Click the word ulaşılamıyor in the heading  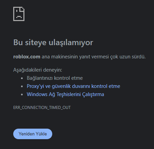71,43
